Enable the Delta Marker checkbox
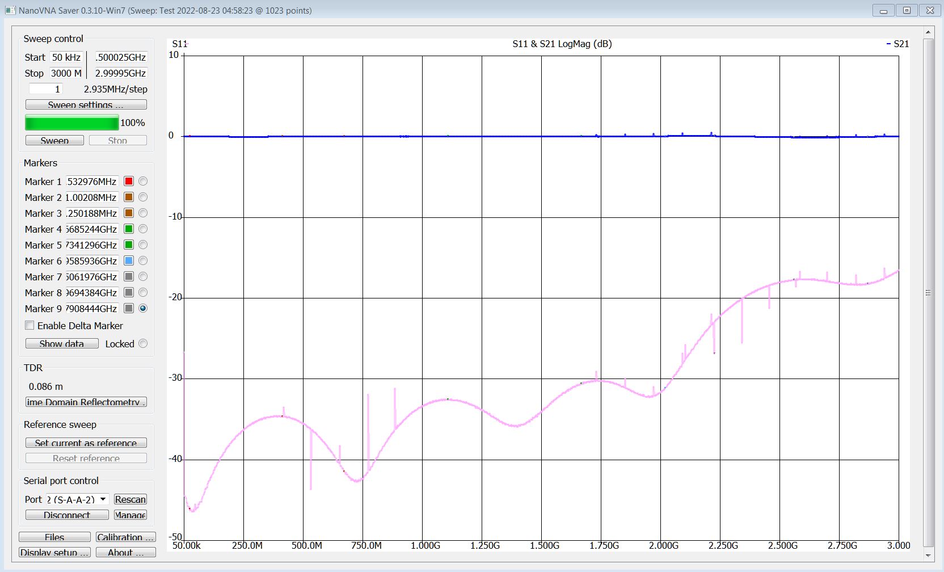The height and width of the screenshot is (572, 944). tap(29, 326)
